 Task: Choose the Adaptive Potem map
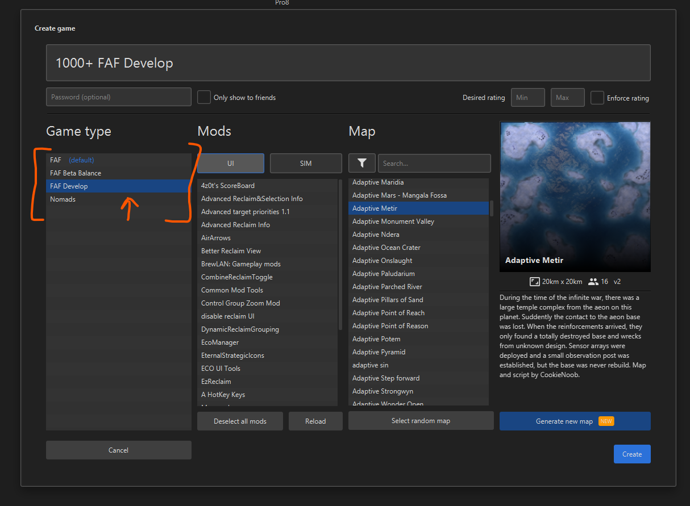419,339
